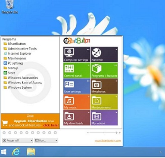Select the eighth page radio dot

click(x=44, y=133)
